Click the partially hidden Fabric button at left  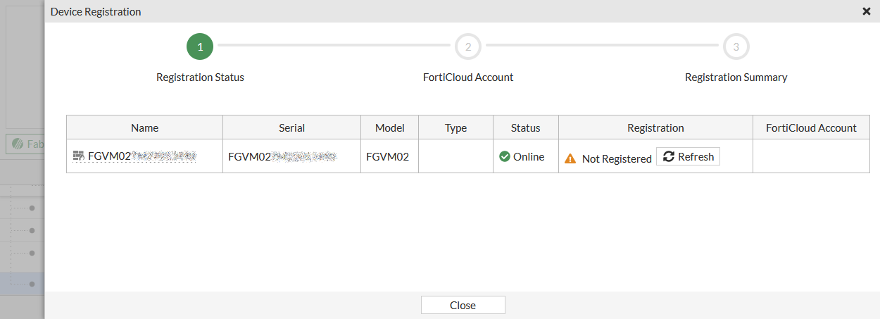pyautogui.click(x=25, y=144)
